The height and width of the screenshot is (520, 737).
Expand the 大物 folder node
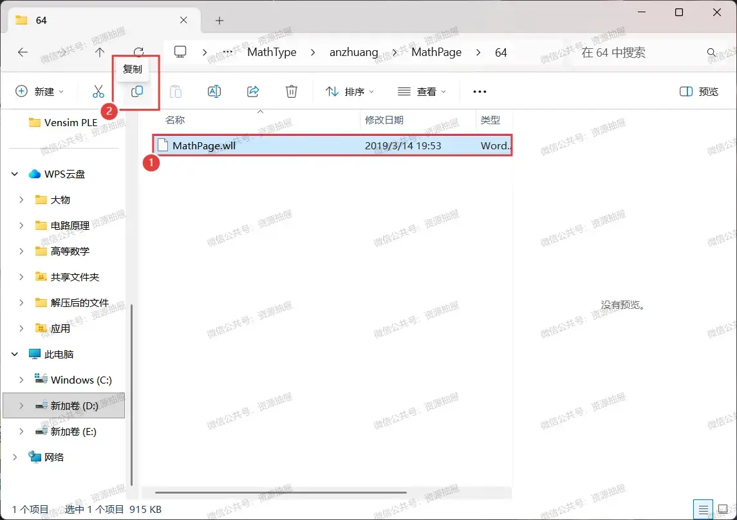pos(21,200)
